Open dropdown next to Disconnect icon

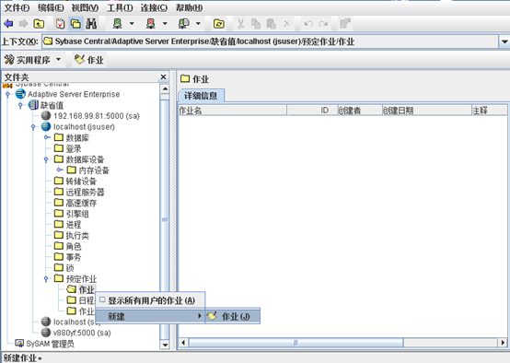tap(165, 24)
